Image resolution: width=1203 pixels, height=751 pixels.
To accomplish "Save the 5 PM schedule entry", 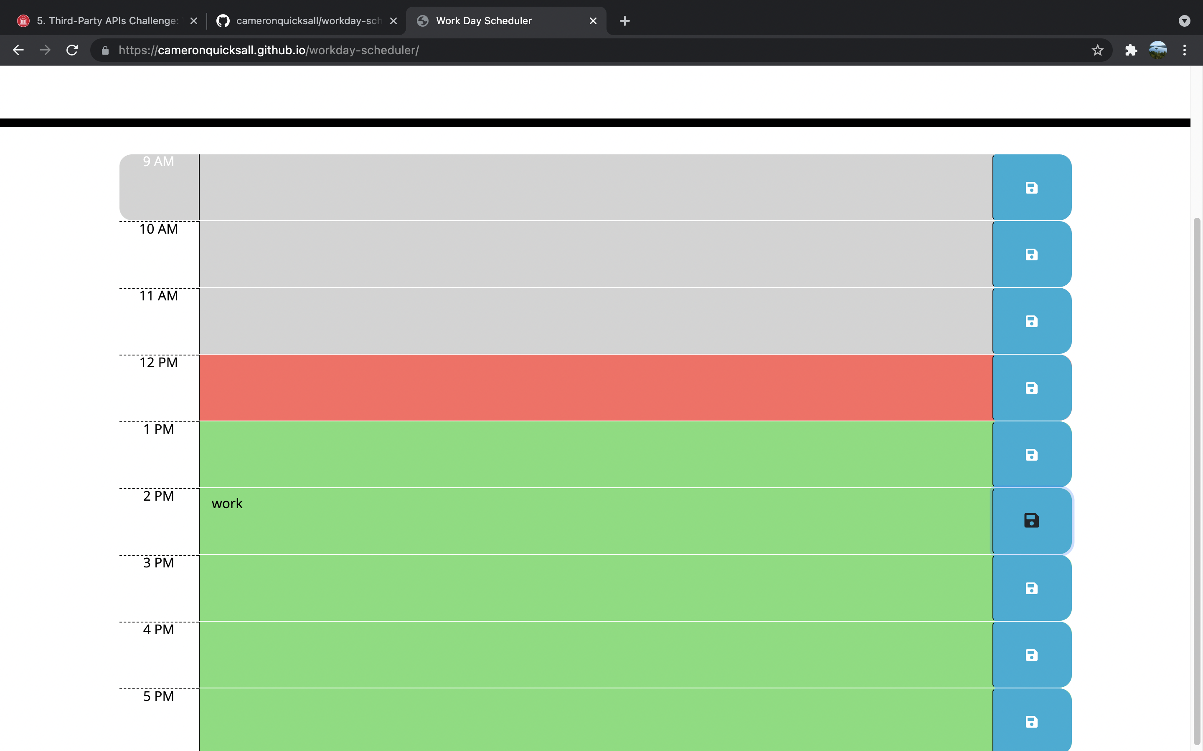I will tap(1031, 720).
